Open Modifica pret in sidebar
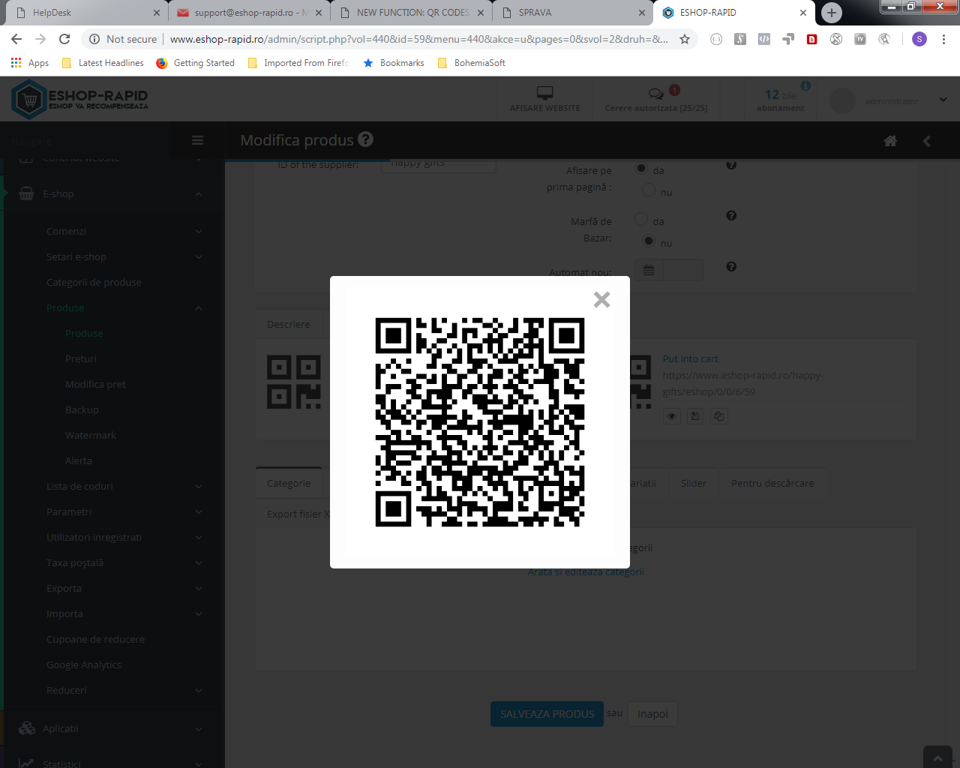Image resolution: width=960 pixels, height=768 pixels. (x=95, y=385)
